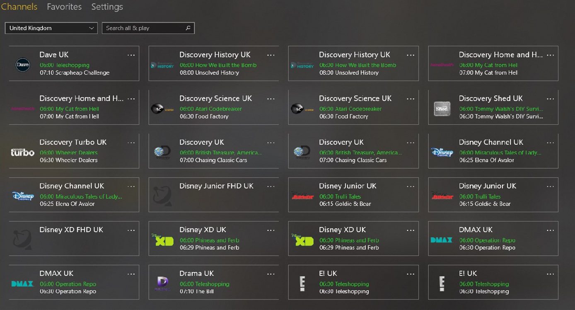
Task: Focus the Search all & play field
Action: tap(148, 28)
